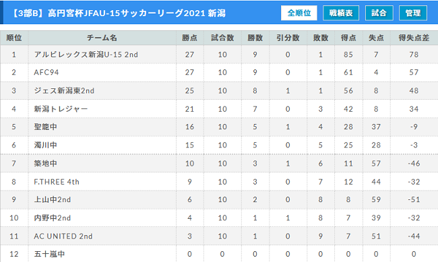The width and height of the screenshot is (438, 262).
Task: Click team name 聖籠中
Action: click(x=46, y=127)
